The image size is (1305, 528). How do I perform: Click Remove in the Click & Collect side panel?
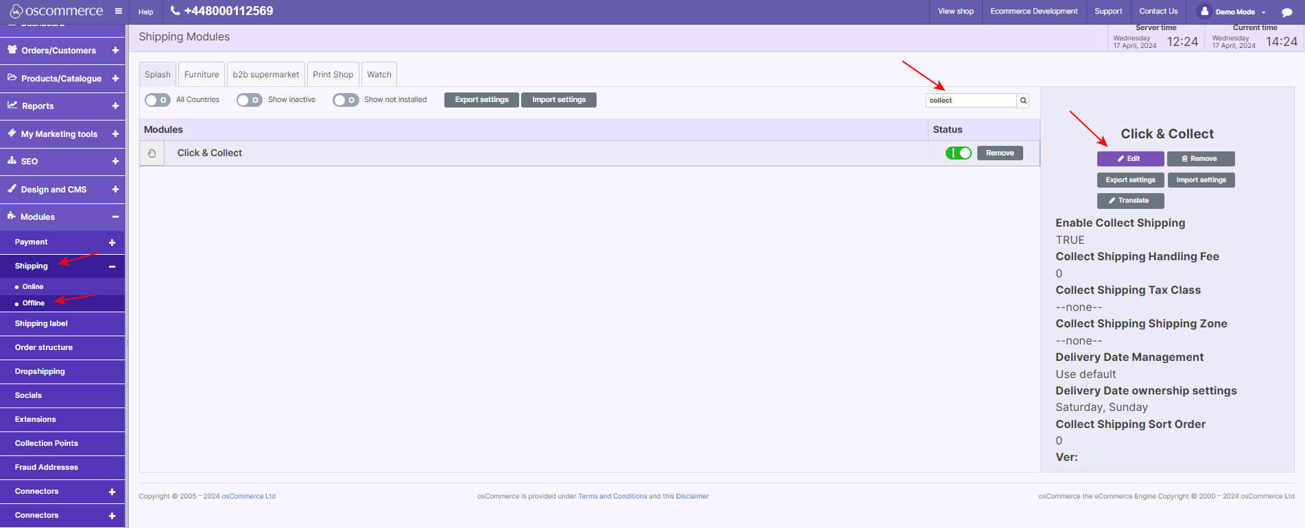coord(1201,159)
